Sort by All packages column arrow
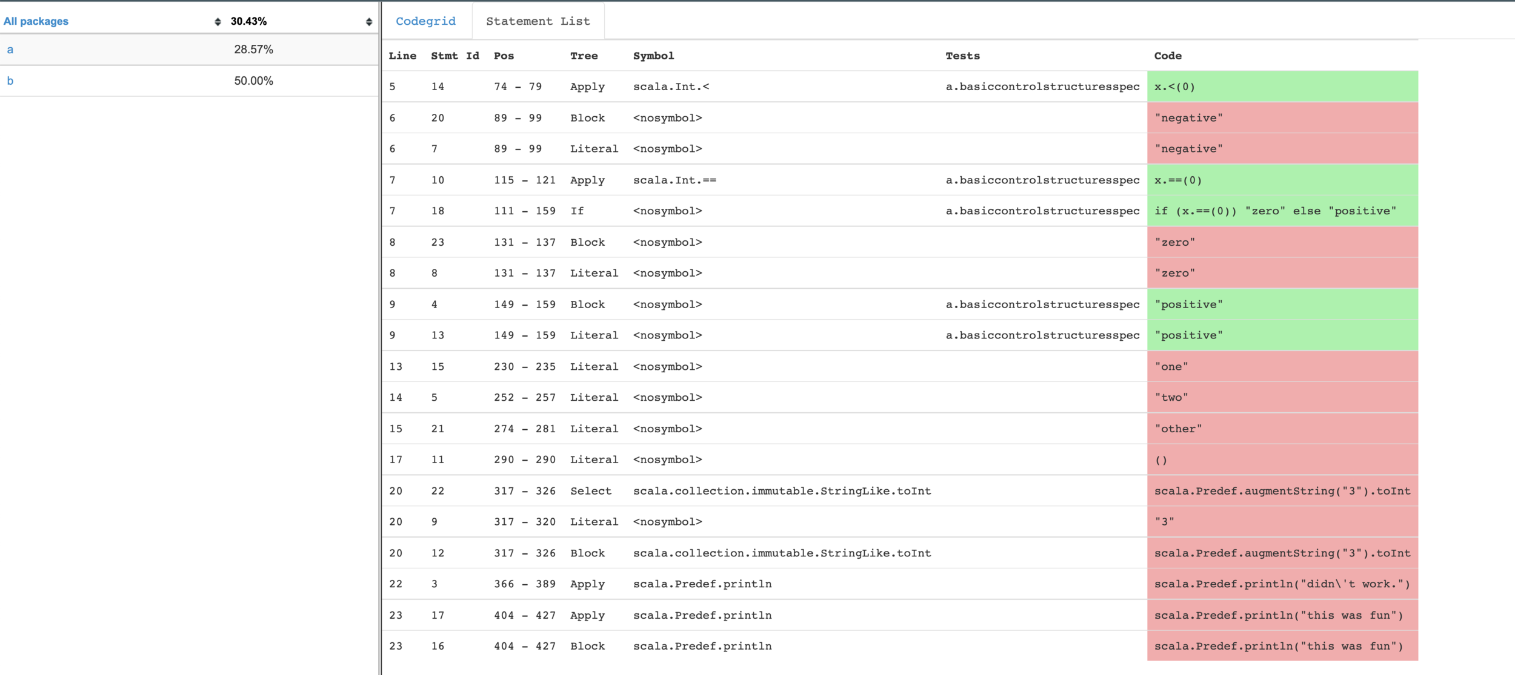Image resolution: width=1515 pixels, height=675 pixels. pos(218,22)
